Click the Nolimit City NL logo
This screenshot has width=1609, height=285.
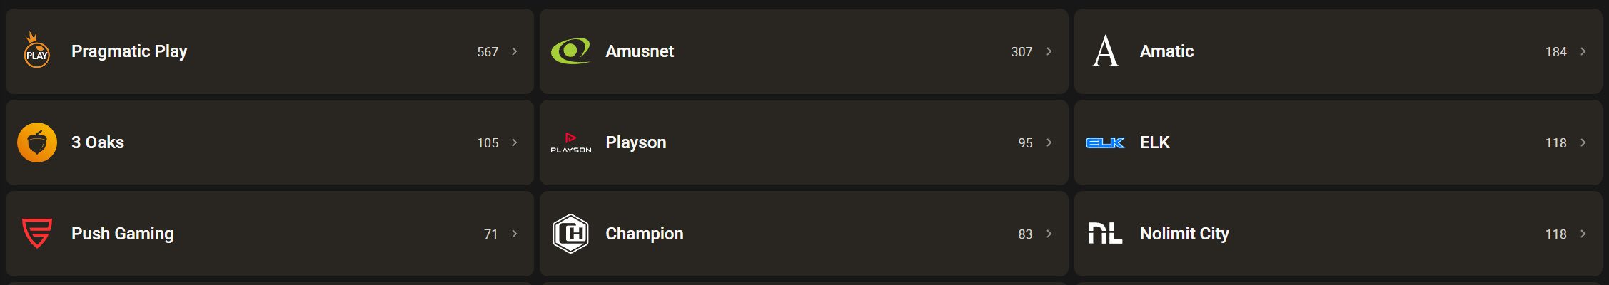[1105, 234]
